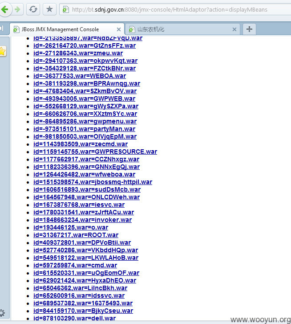Click the page icon in the address bar
Image resolution: width=291 pixels, height=324 pixels.
coord(65,9)
